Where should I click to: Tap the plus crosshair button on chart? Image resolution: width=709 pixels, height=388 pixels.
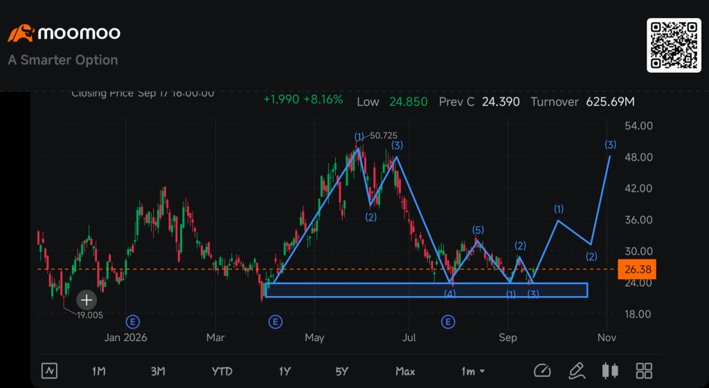coord(87,300)
